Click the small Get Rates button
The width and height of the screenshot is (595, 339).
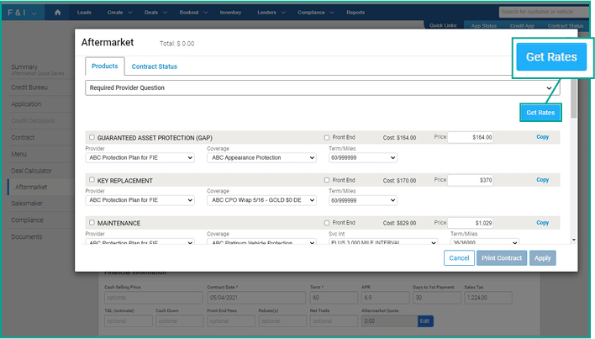[540, 113]
